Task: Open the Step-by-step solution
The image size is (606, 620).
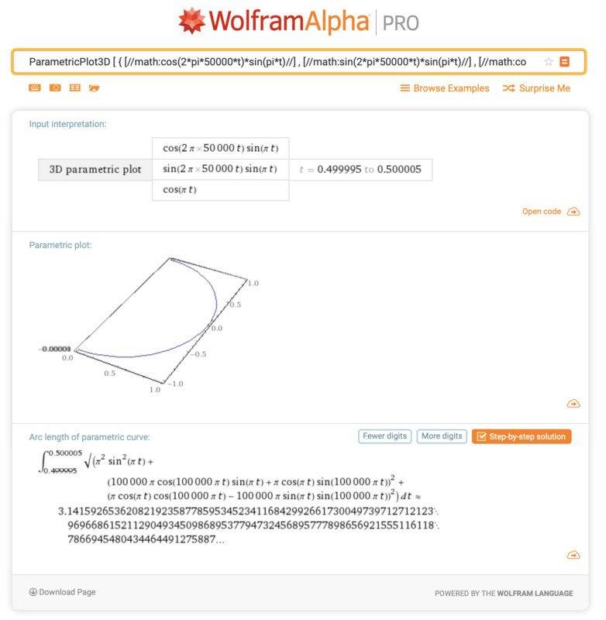Action: click(x=522, y=436)
